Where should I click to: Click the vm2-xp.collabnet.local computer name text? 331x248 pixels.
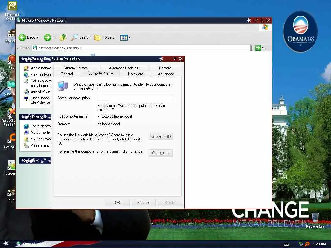[115, 116]
